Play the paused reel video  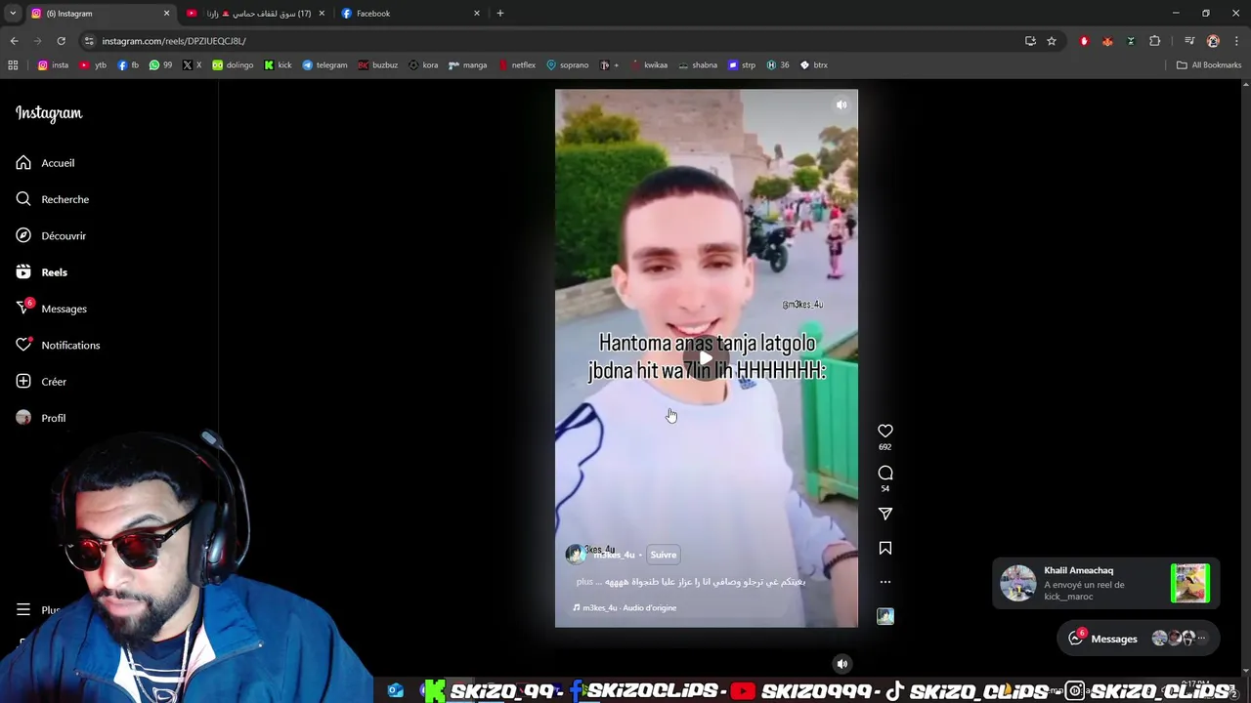[706, 357]
